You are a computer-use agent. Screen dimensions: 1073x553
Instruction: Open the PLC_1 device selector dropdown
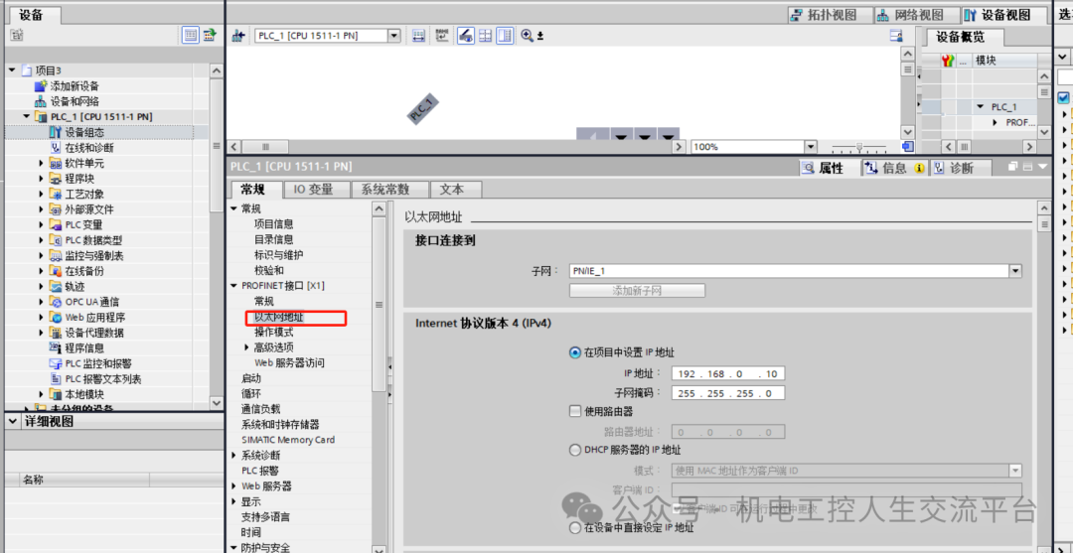pyautogui.click(x=393, y=36)
